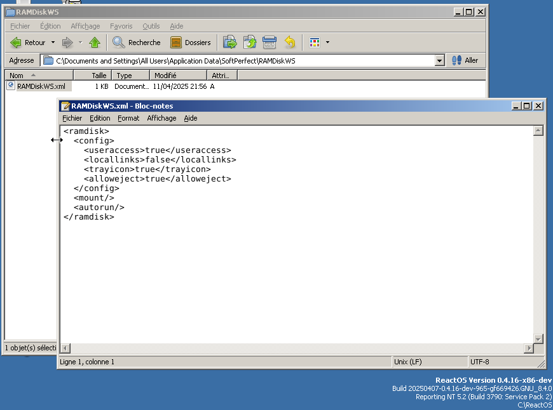The height and width of the screenshot is (410, 553).
Task: Open the Fichier menu in Bloc-notes
Action: click(72, 118)
